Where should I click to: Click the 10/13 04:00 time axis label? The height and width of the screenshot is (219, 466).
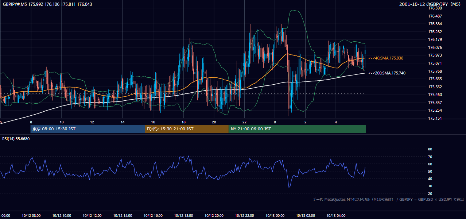pos(336,216)
